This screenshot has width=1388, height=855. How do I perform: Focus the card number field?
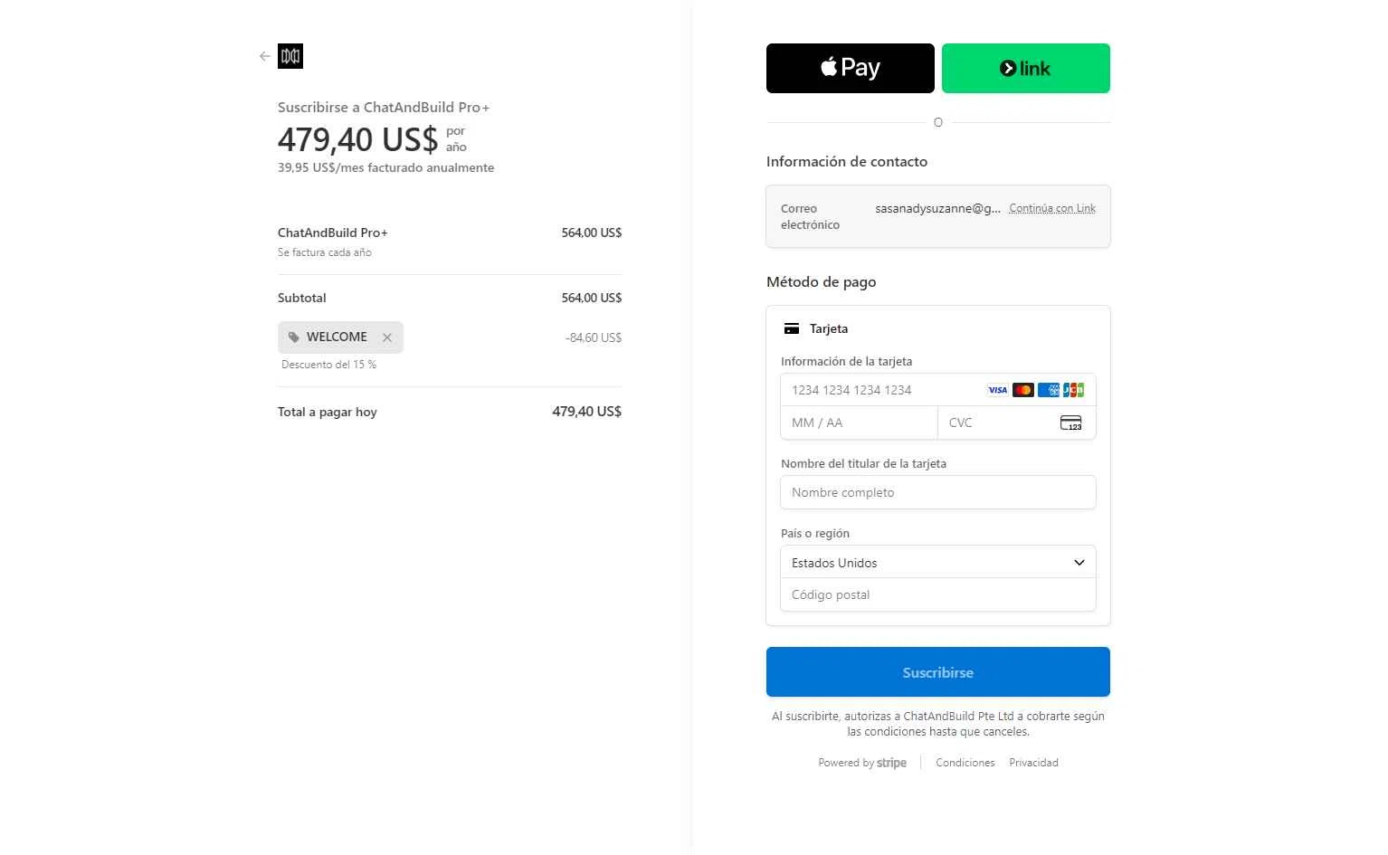pos(938,390)
